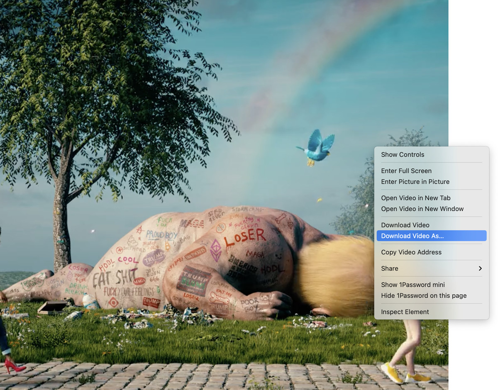Copy Video Address from the menu
Viewport: 498px width, 390px height.
[411, 252]
